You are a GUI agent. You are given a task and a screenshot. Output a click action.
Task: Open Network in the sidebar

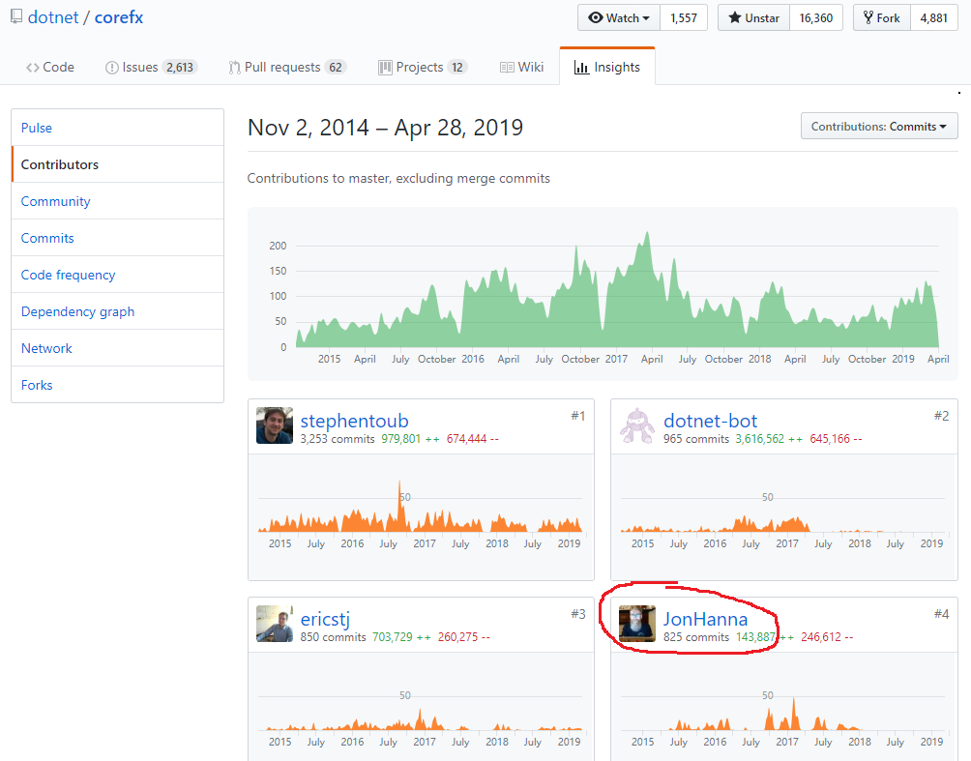118,348
